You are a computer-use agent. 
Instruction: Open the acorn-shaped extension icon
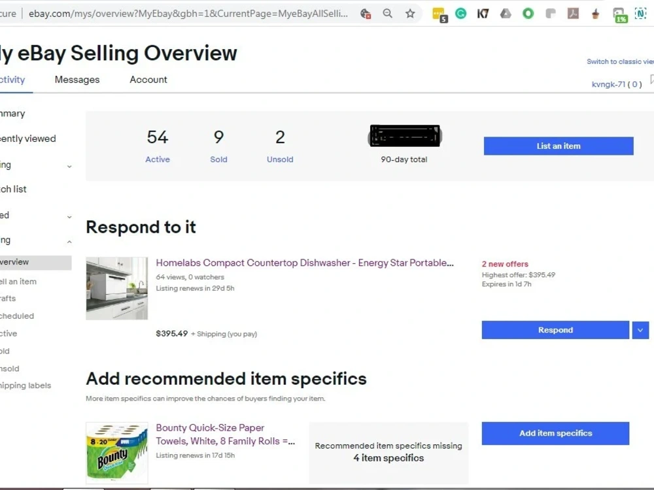coord(596,14)
